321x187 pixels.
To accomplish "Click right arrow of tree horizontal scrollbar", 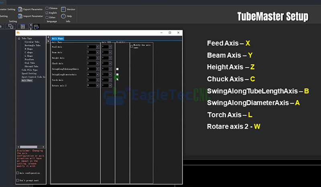I will coord(43,147).
